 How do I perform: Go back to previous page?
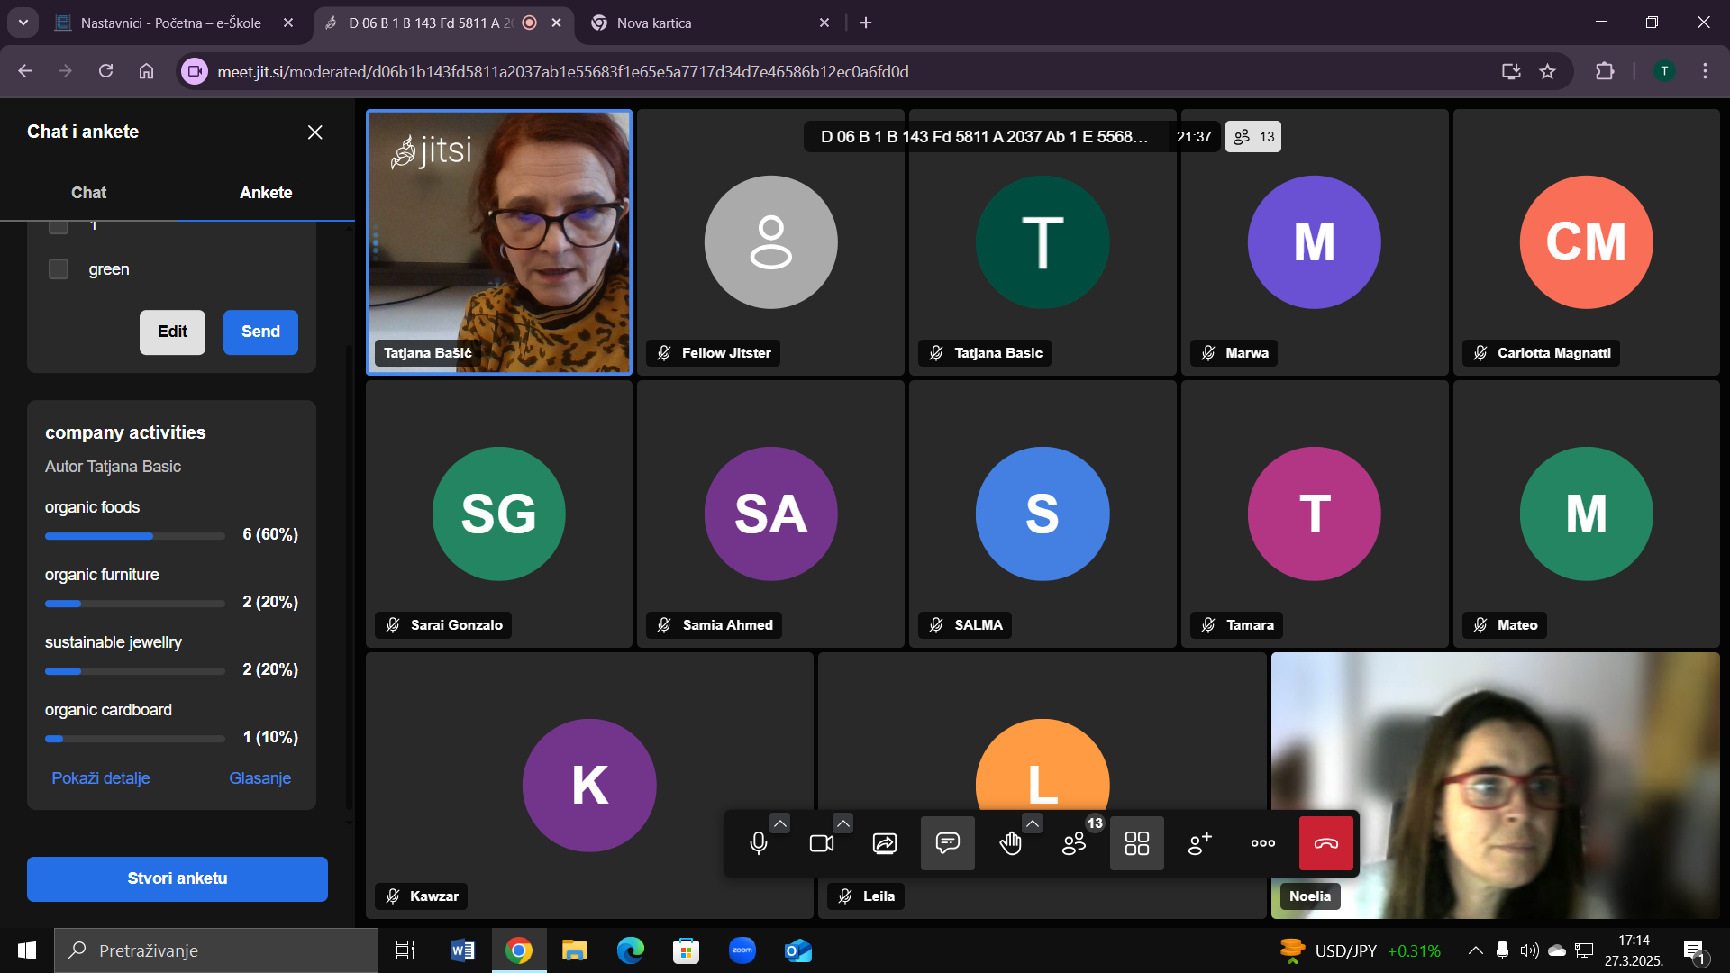click(x=25, y=72)
